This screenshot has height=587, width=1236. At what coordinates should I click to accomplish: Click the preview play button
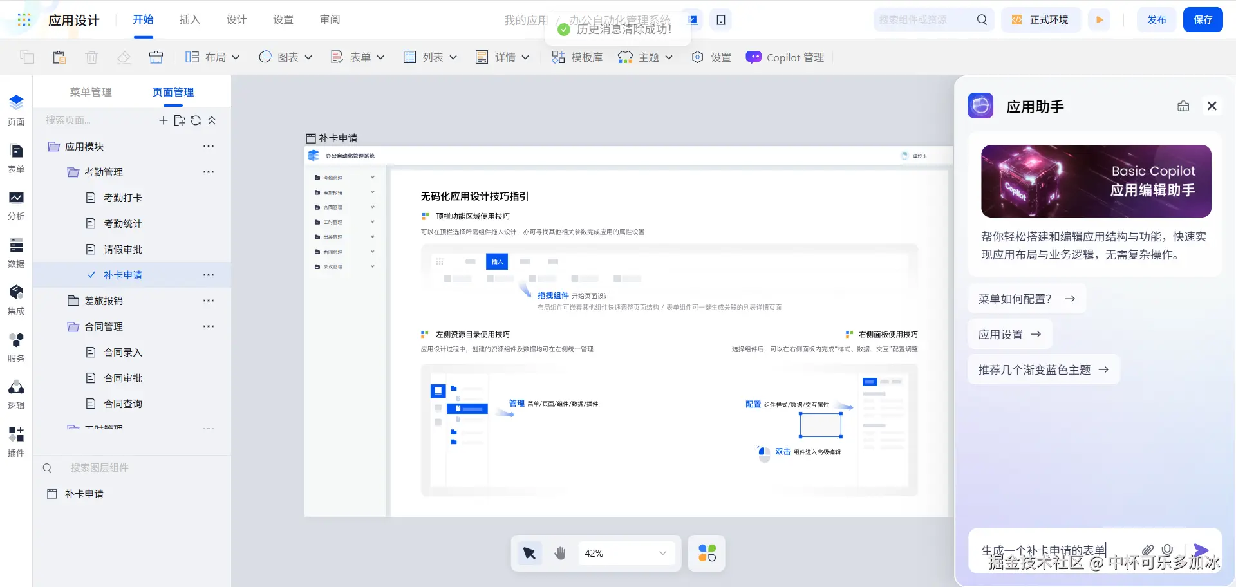(x=1100, y=20)
